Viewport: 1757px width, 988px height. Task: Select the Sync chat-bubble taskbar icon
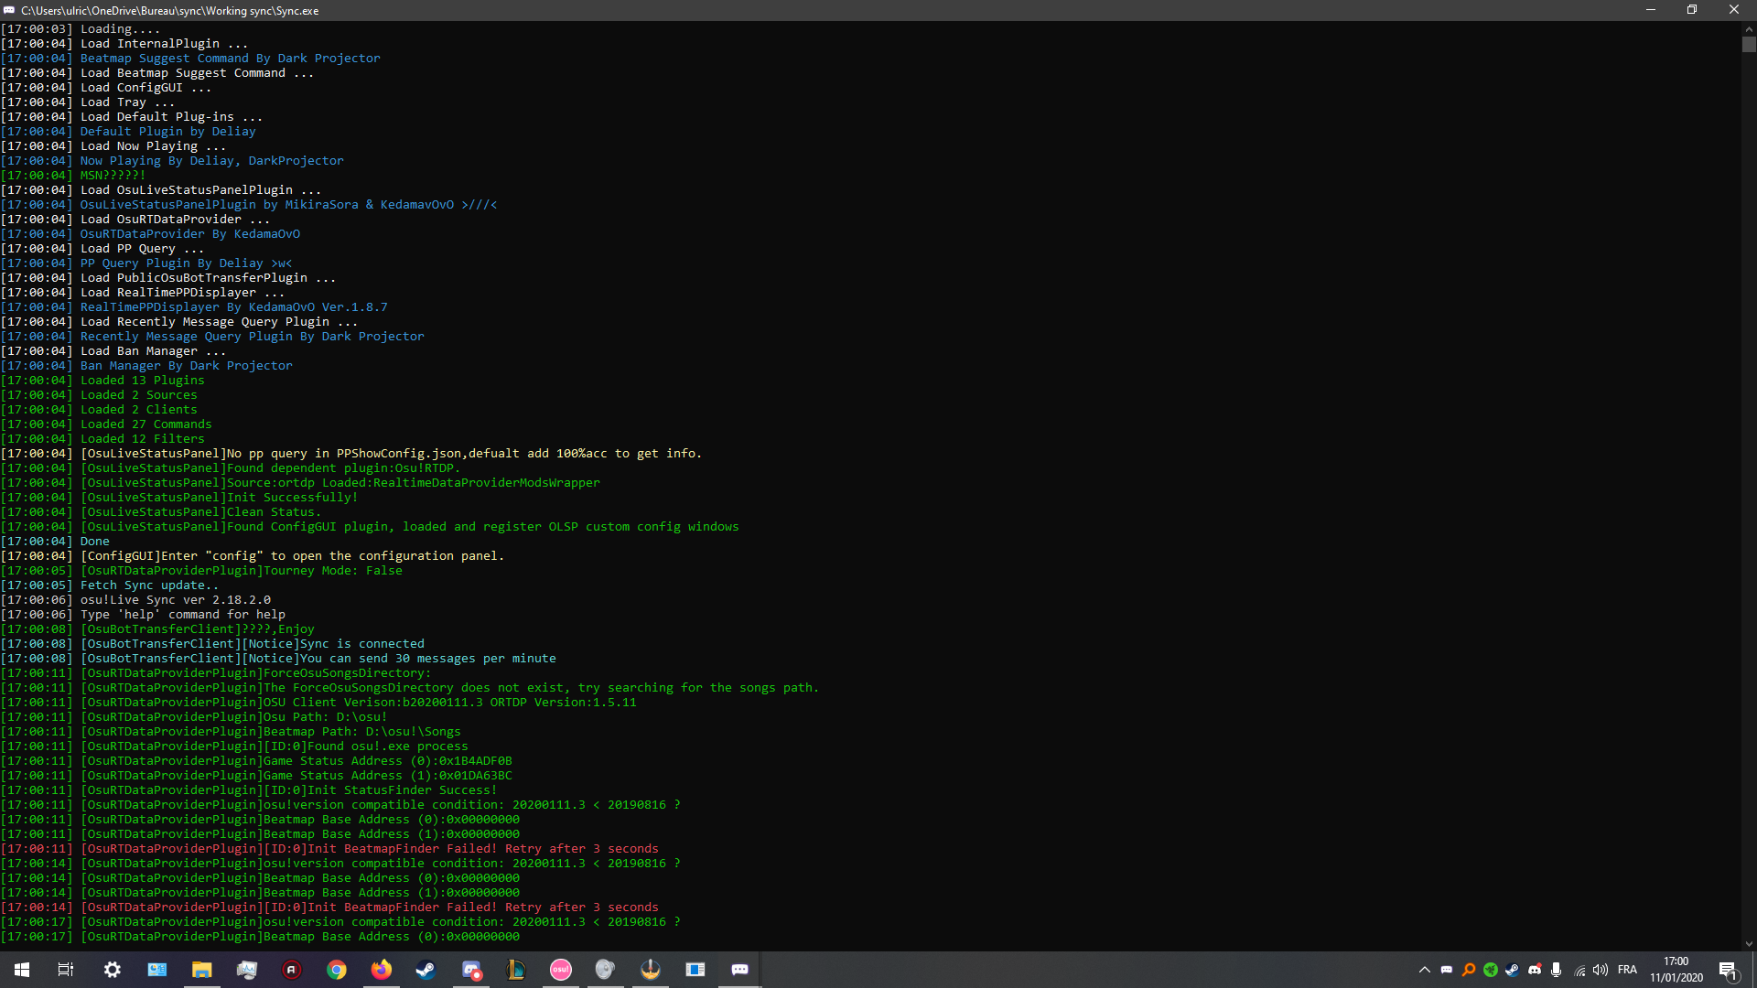click(740, 970)
